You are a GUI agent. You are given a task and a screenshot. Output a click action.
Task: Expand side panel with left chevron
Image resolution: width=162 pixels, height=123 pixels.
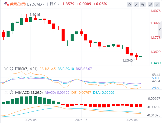(x=160, y=30)
